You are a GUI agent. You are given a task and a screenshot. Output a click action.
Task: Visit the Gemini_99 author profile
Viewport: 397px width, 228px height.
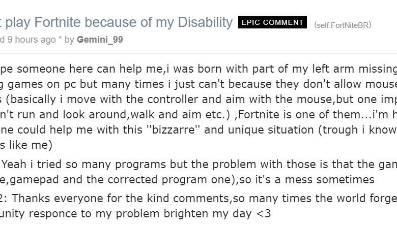pos(100,40)
